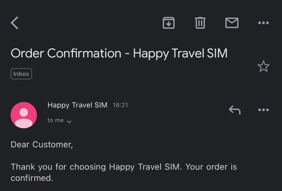
Task: Tap 'Happy Travel SIM' in the subject title
Action: point(180,53)
